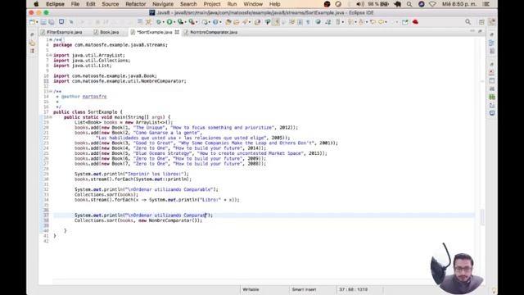Save the file with the Save icon

click(43, 22)
